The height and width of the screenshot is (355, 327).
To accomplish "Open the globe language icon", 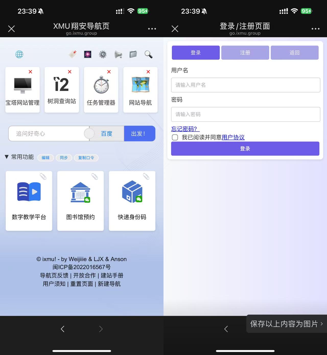I will [19, 54].
